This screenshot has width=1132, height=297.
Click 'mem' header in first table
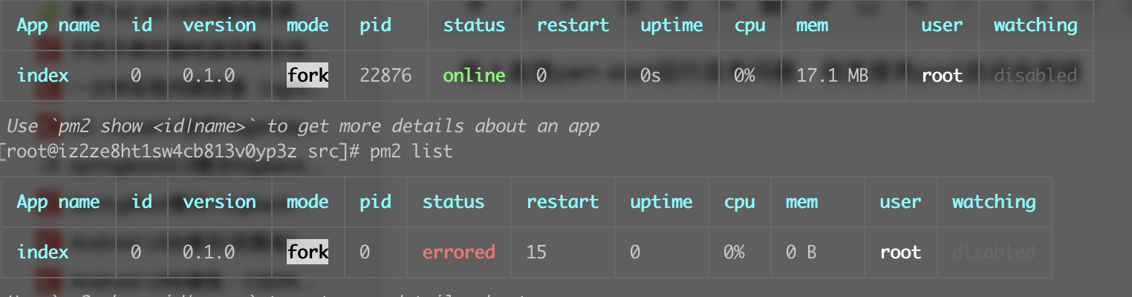811,25
